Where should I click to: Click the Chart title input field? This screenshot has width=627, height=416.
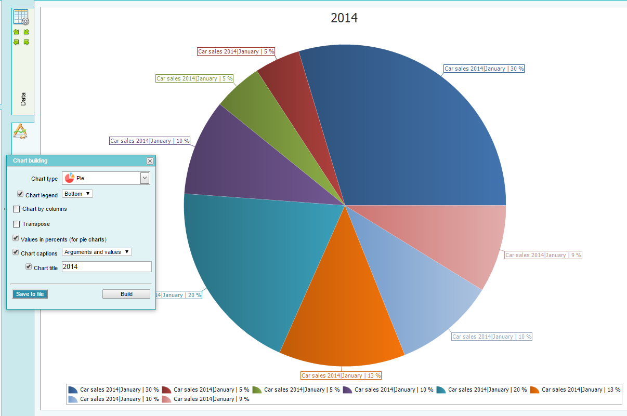coord(107,266)
